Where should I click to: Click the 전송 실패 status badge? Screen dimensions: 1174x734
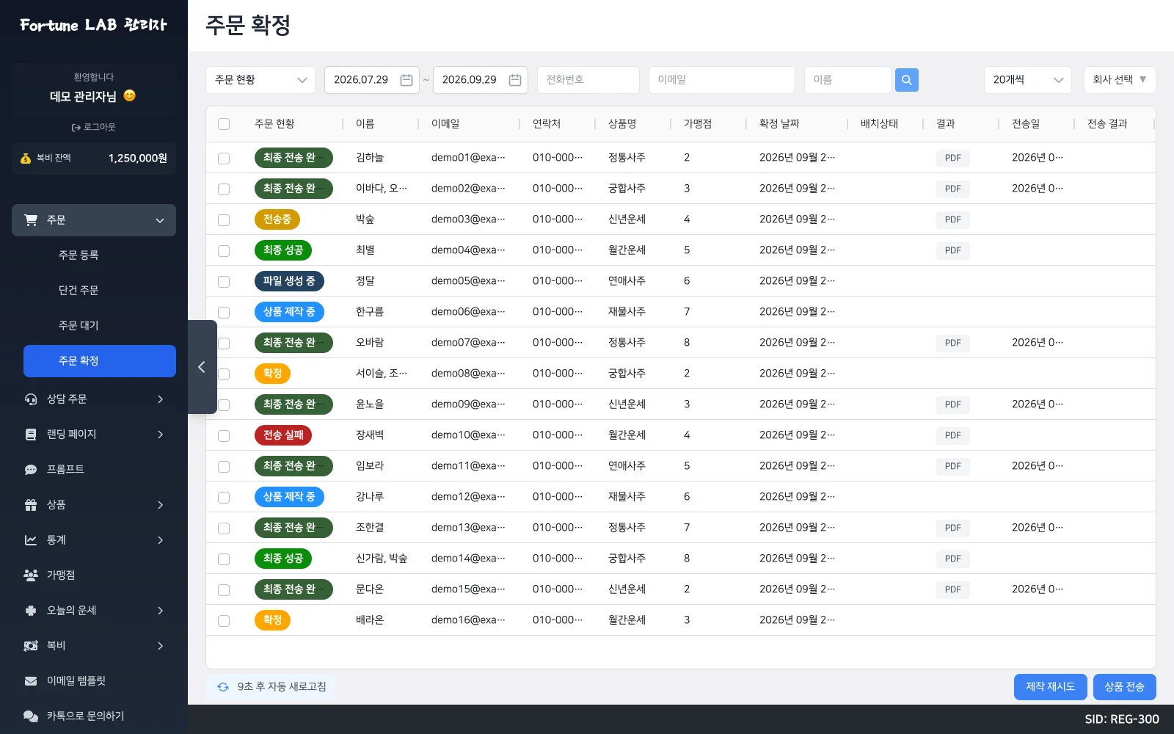point(283,435)
